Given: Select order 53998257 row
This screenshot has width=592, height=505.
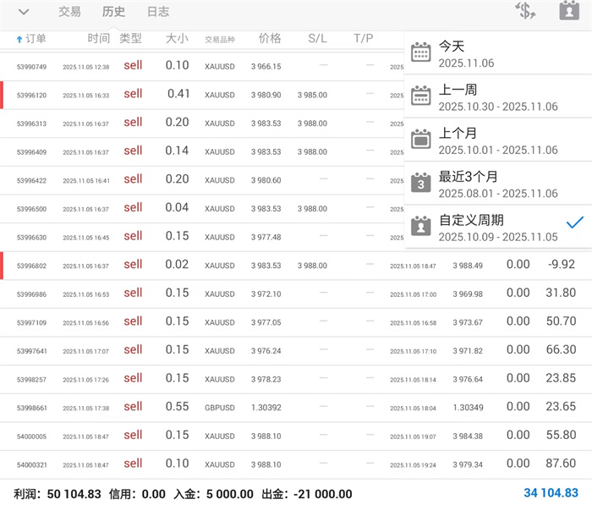Looking at the screenshot, I should point(296,379).
